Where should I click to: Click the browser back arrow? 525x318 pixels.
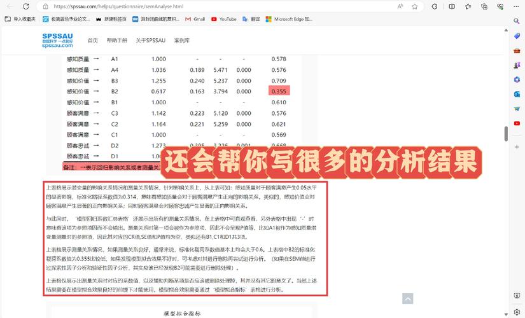coord(10,6)
